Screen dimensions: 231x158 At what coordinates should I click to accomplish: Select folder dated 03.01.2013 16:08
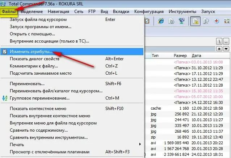pos(188,62)
